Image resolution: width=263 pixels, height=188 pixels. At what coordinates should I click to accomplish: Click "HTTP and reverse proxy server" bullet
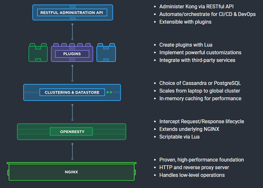[194, 167]
